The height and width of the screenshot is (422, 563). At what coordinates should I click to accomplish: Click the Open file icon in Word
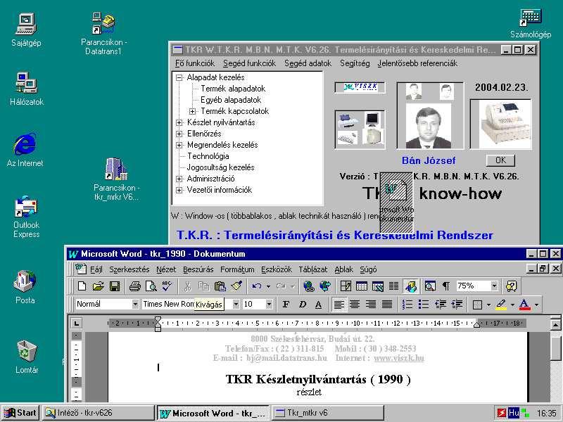click(98, 286)
